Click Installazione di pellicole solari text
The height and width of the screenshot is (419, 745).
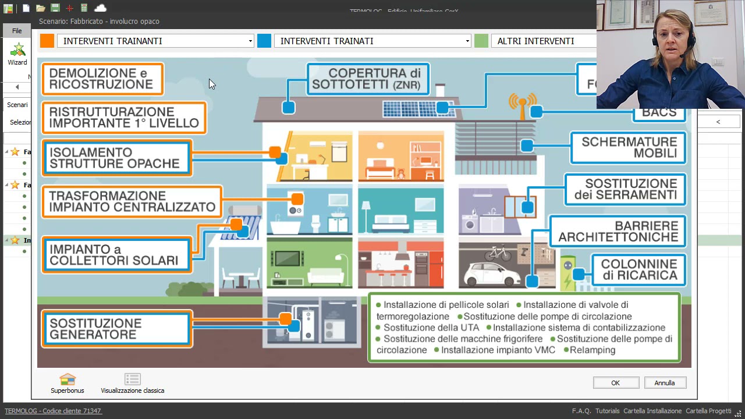tap(446, 305)
